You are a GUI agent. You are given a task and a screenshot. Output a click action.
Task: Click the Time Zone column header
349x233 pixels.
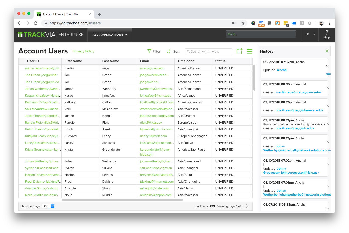[x=186, y=61]
